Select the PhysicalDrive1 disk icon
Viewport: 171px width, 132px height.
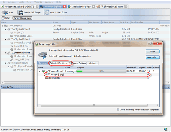click(x=9, y=39)
